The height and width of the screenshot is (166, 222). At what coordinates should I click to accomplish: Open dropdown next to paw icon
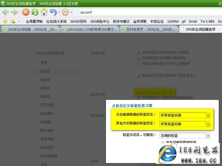(71, 12)
